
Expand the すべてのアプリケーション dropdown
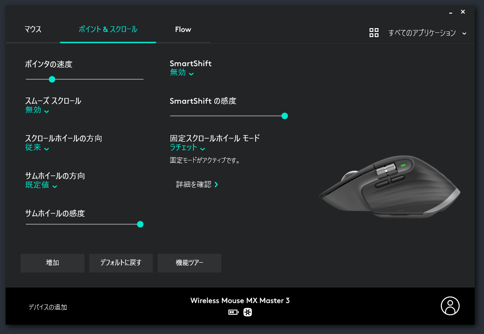(x=427, y=33)
